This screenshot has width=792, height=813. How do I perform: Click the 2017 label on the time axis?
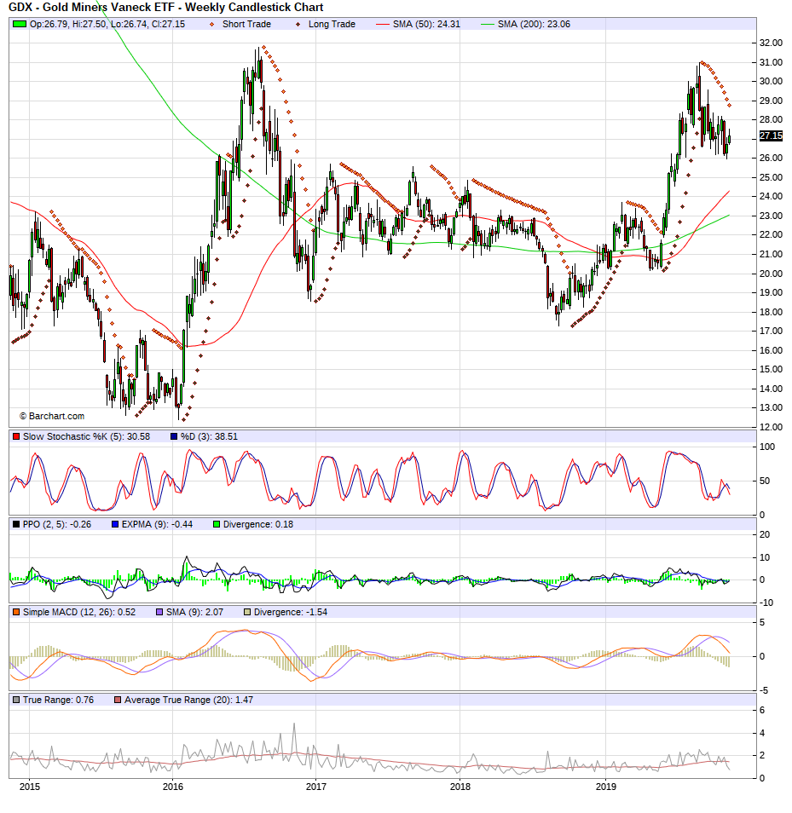coord(316,787)
